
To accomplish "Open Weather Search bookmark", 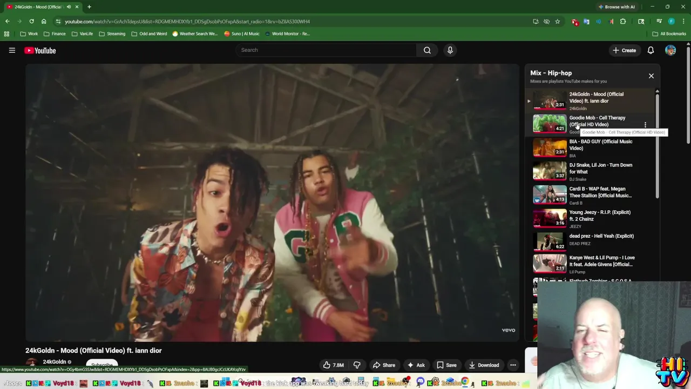I will (x=195, y=33).
